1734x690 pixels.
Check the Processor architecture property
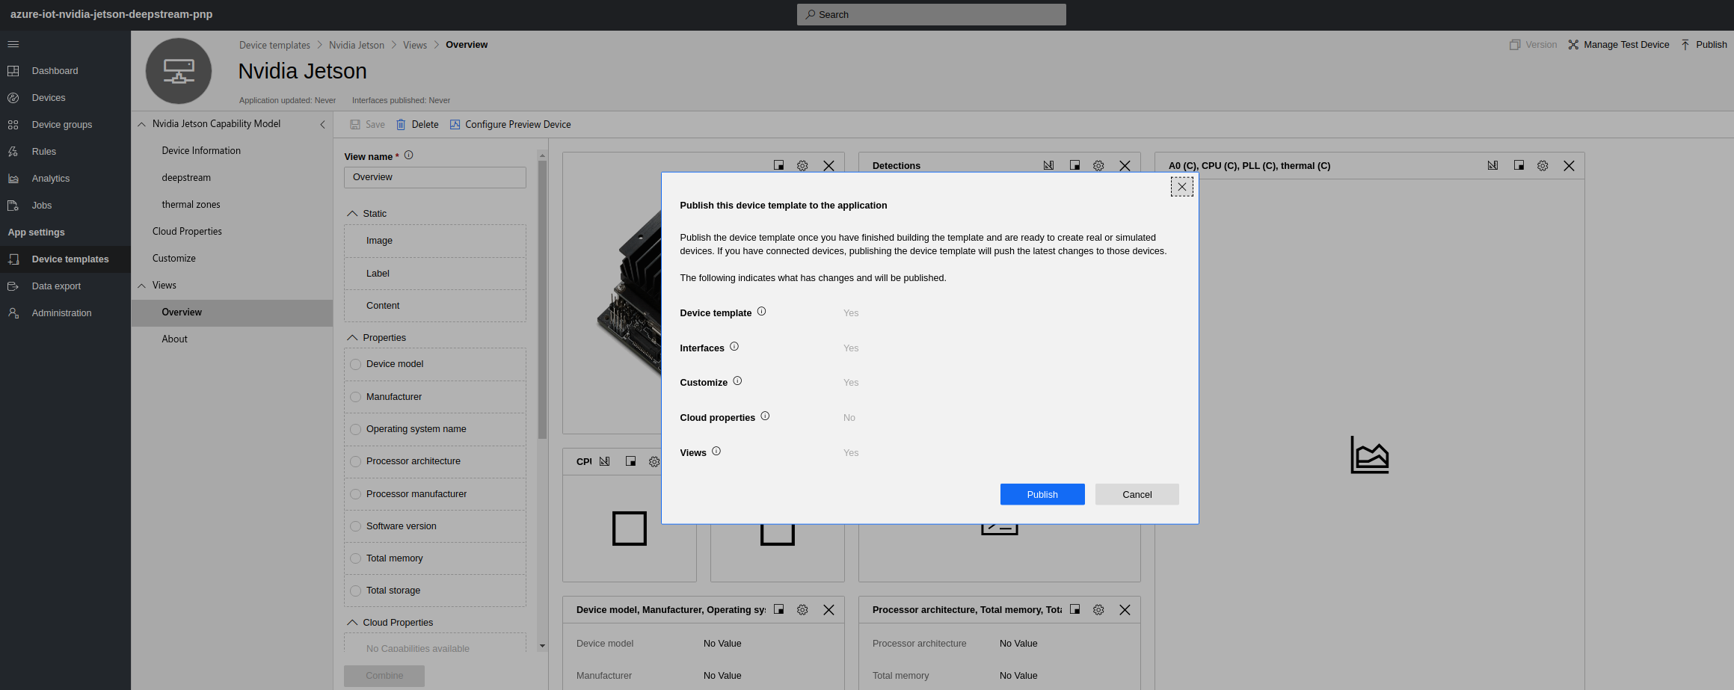click(x=356, y=462)
